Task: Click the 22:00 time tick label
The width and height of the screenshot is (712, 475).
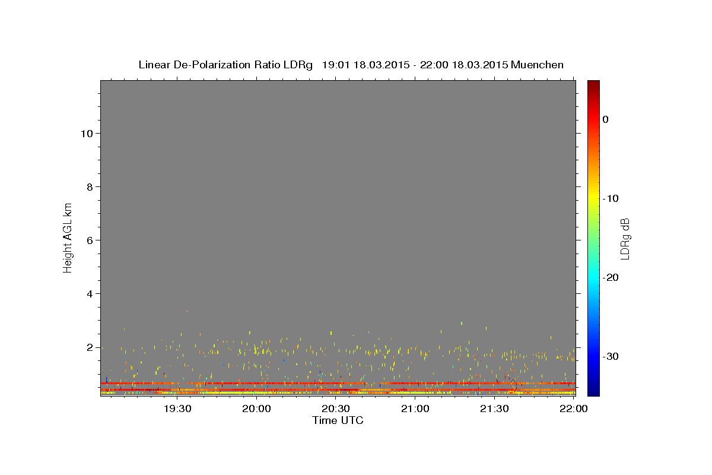Action: point(573,408)
